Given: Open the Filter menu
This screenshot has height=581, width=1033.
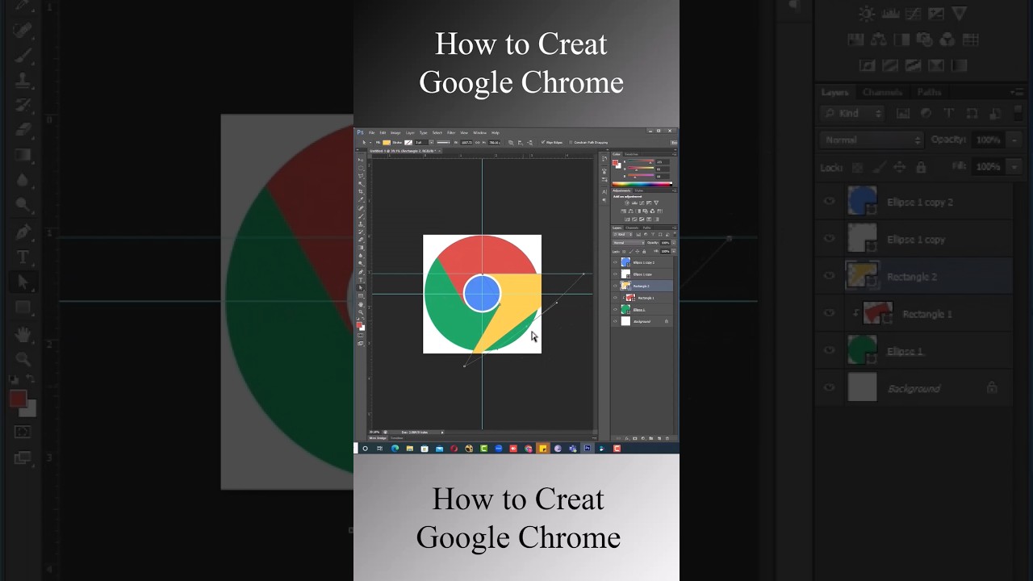Looking at the screenshot, I should click(x=451, y=132).
